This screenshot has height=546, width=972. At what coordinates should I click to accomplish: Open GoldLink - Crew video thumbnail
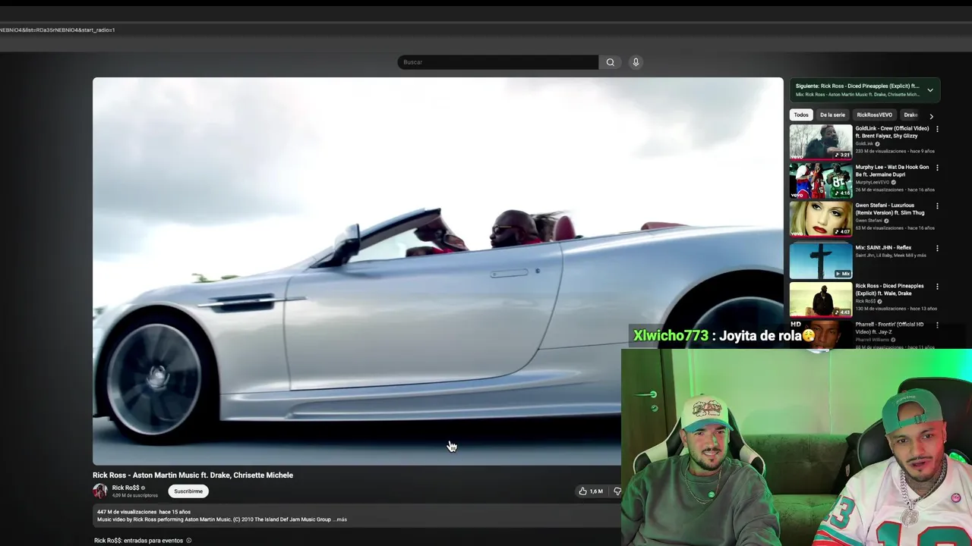click(x=821, y=142)
